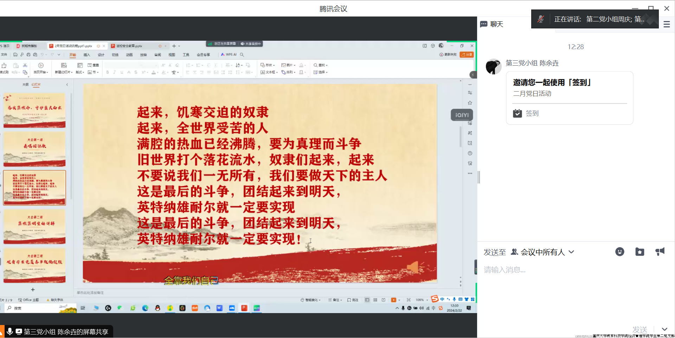
Task: Expand the chevron next to 发送
Action: (x=664, y=329)
